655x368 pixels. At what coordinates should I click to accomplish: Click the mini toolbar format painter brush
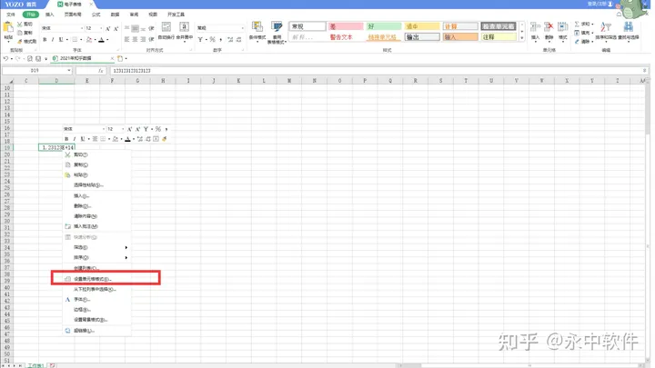164,139
